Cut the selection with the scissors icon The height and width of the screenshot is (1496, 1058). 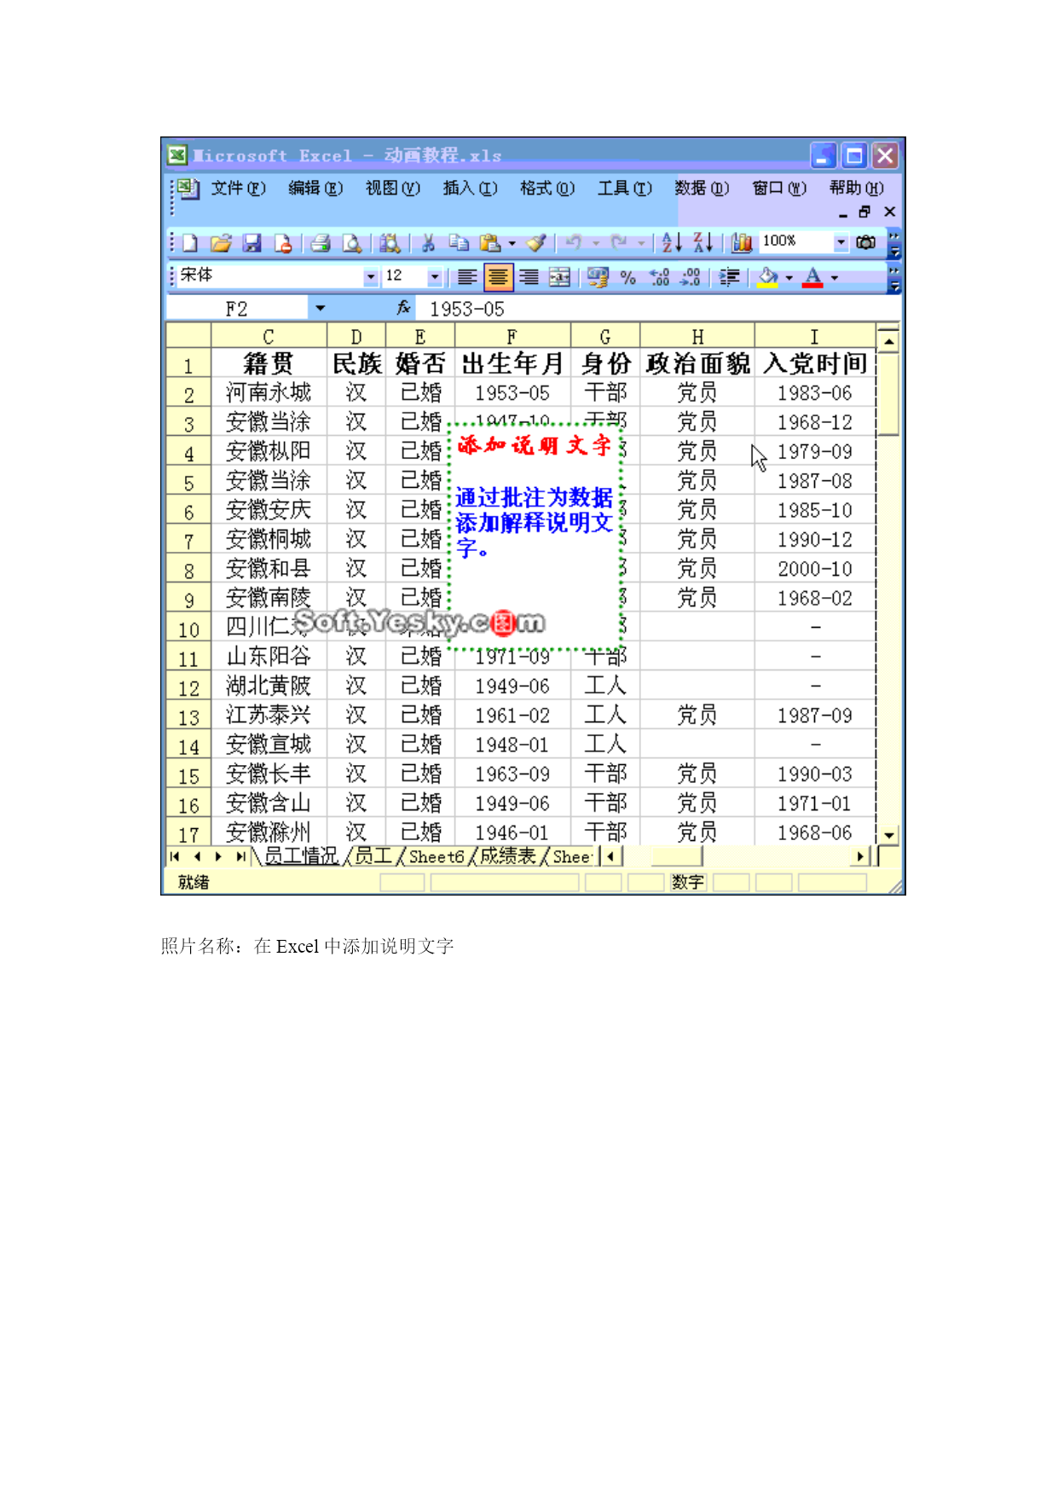(428, 243)
